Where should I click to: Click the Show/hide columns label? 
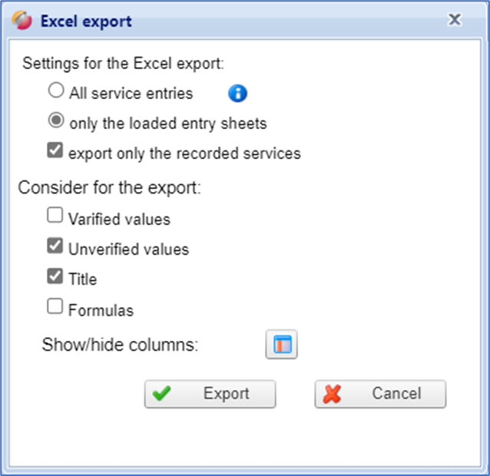tap(120, 345)
